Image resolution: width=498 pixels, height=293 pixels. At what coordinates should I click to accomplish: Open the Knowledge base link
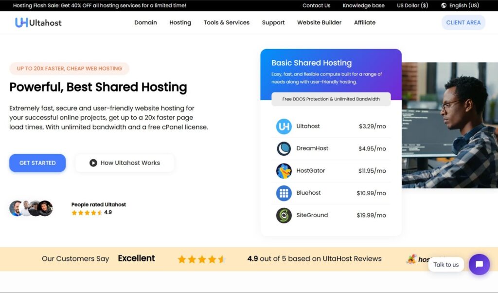tap(363, 5)
